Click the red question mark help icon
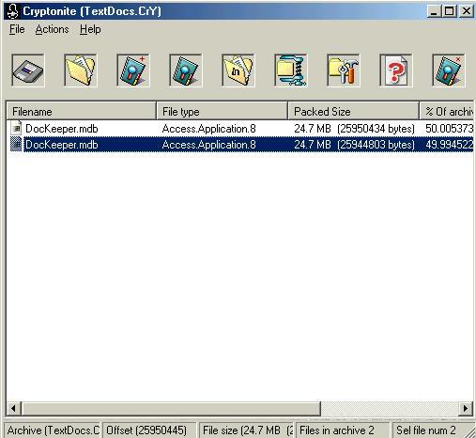This screenshot has width=476, height=438. point(396,70)
